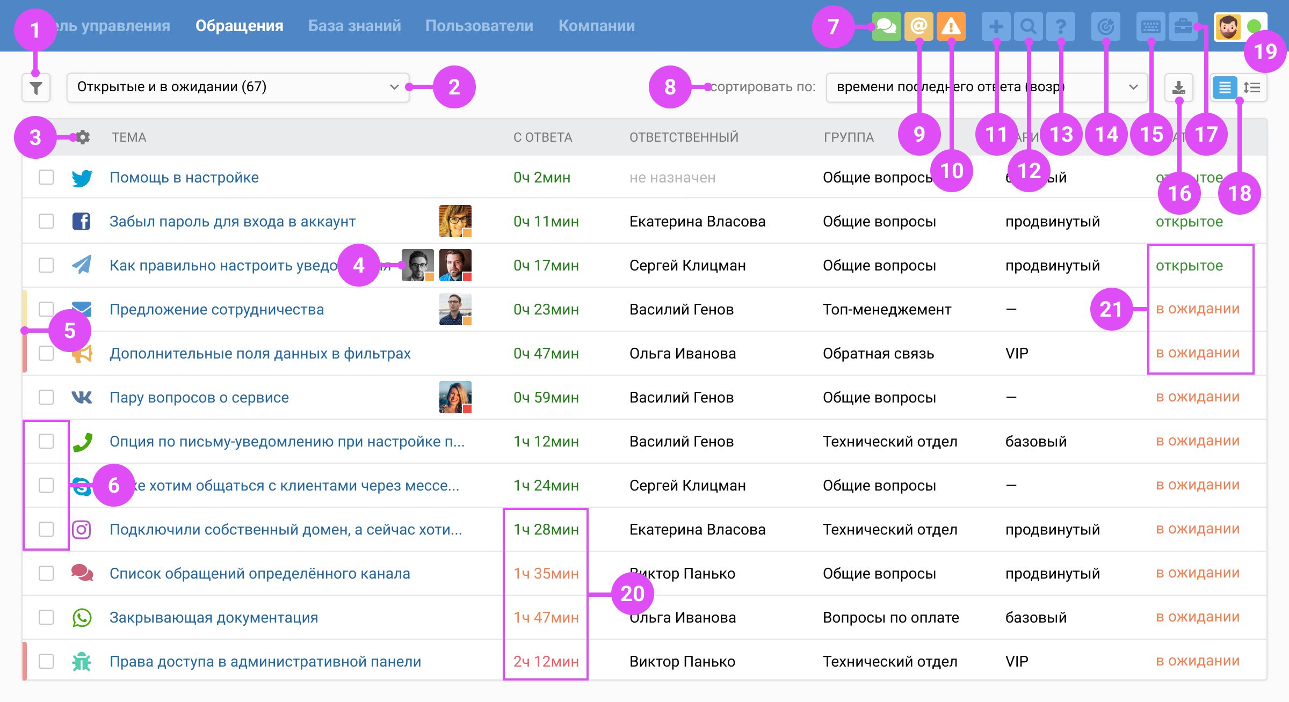Click the funnel filter icon
Image resolution: width=1289 pixels, height=702 pixels.
click(36, 87)
